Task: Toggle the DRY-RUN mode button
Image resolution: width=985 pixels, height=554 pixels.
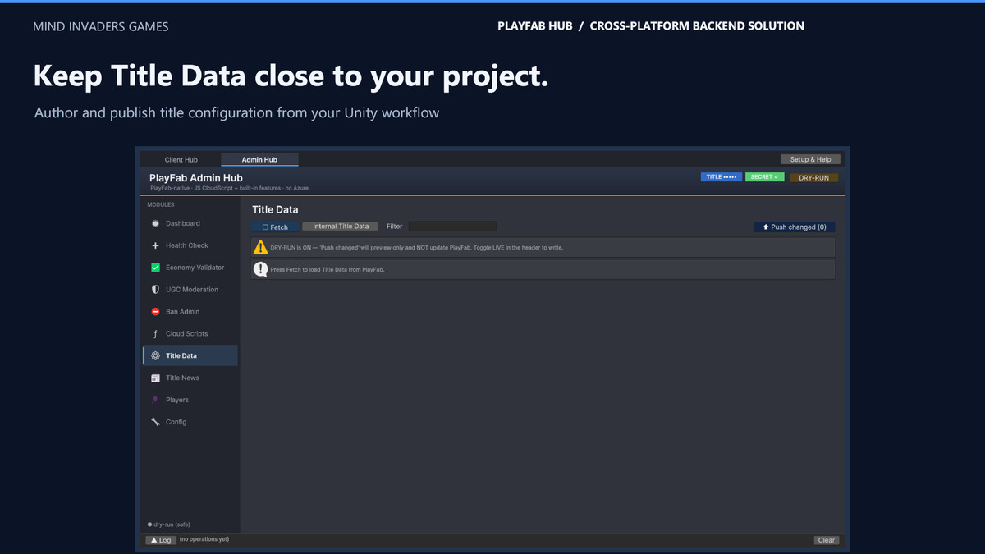Action: click(814, 177)
